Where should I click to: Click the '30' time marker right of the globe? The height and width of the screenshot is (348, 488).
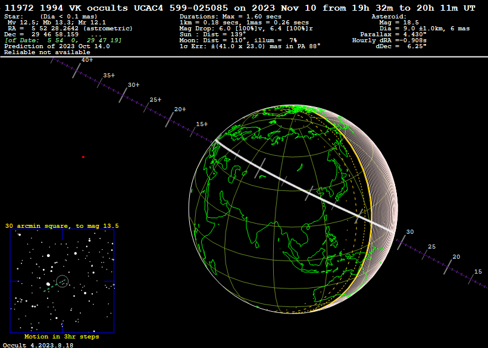(x=410, y=231)
